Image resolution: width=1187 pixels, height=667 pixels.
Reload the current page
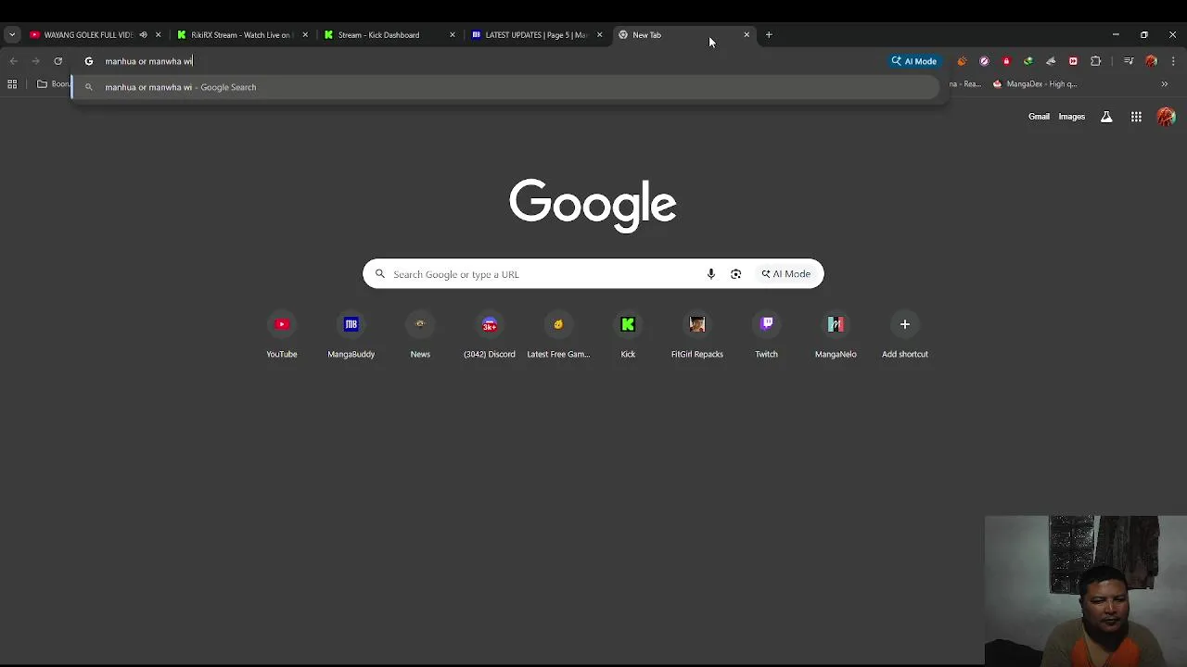(x=57, y=61)
